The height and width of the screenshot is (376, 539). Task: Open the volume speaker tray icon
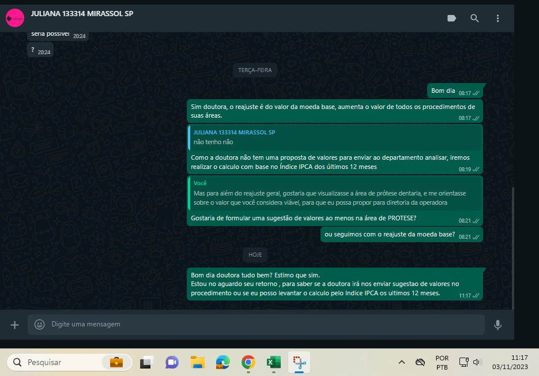pyautogui.click(x=477, y=362)
